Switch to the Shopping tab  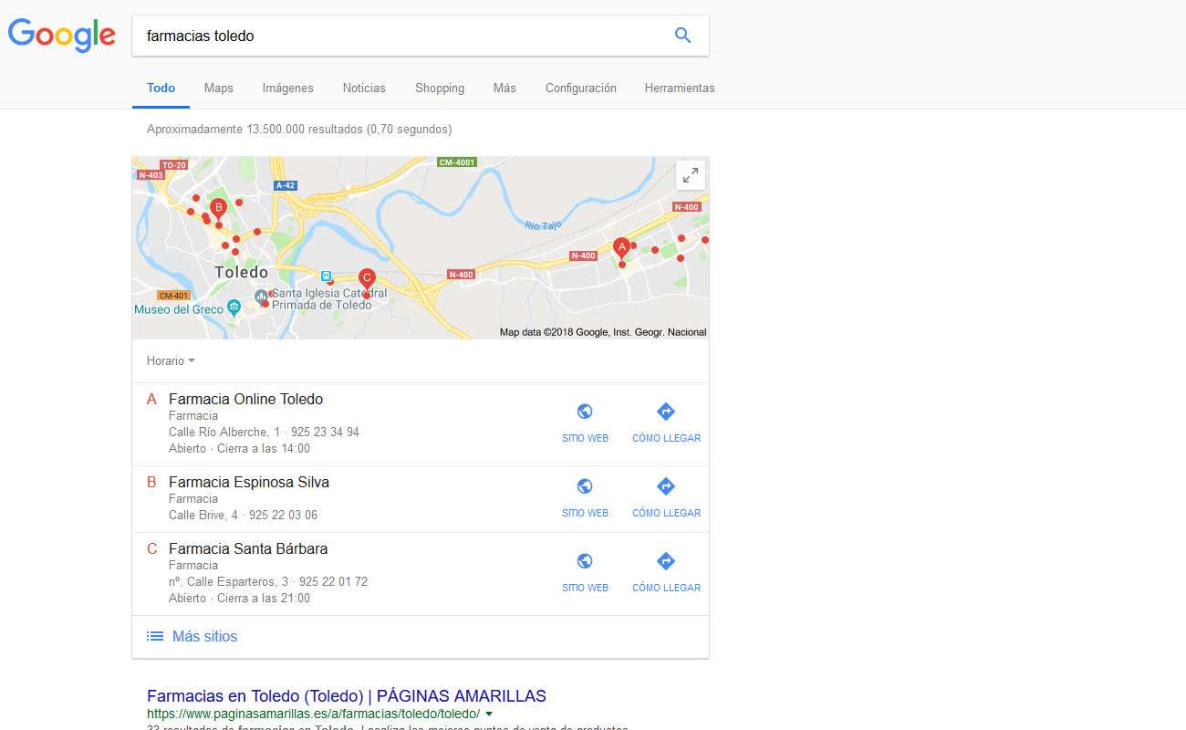[440, 89]
